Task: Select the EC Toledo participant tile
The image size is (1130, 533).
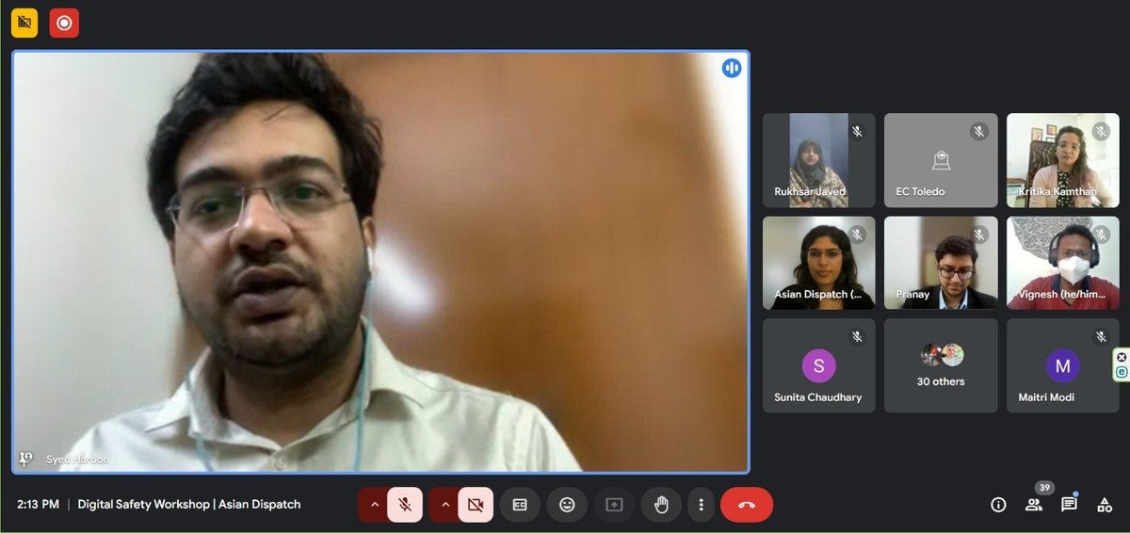Action: tap(941, 160)
